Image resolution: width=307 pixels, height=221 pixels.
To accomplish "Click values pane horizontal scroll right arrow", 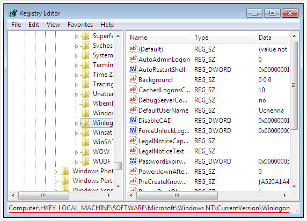I will click(x=284, y=195).
